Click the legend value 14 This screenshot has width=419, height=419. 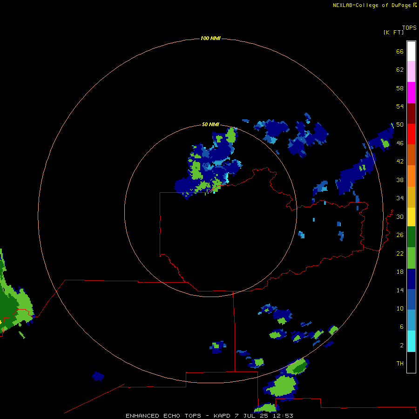click(x=400, y=291)
